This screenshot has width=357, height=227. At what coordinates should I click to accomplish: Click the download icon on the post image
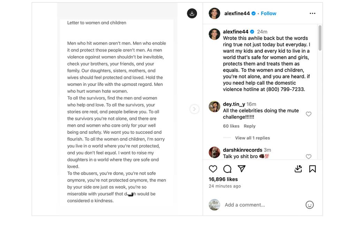(x=192, y=13)
